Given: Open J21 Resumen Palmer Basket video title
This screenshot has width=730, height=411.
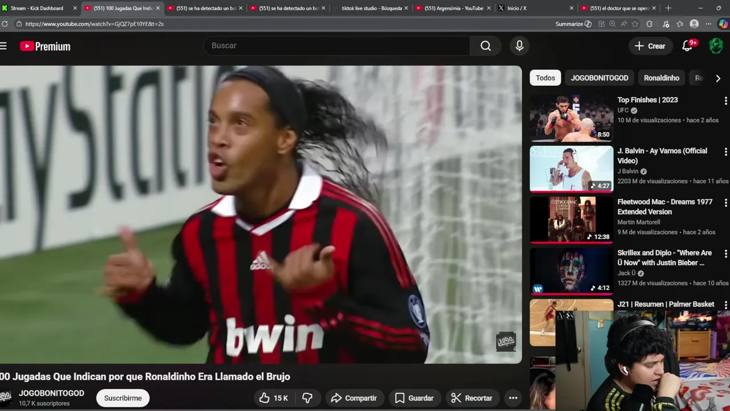Looking at the screenshot, I should click(x=666, y=304).
